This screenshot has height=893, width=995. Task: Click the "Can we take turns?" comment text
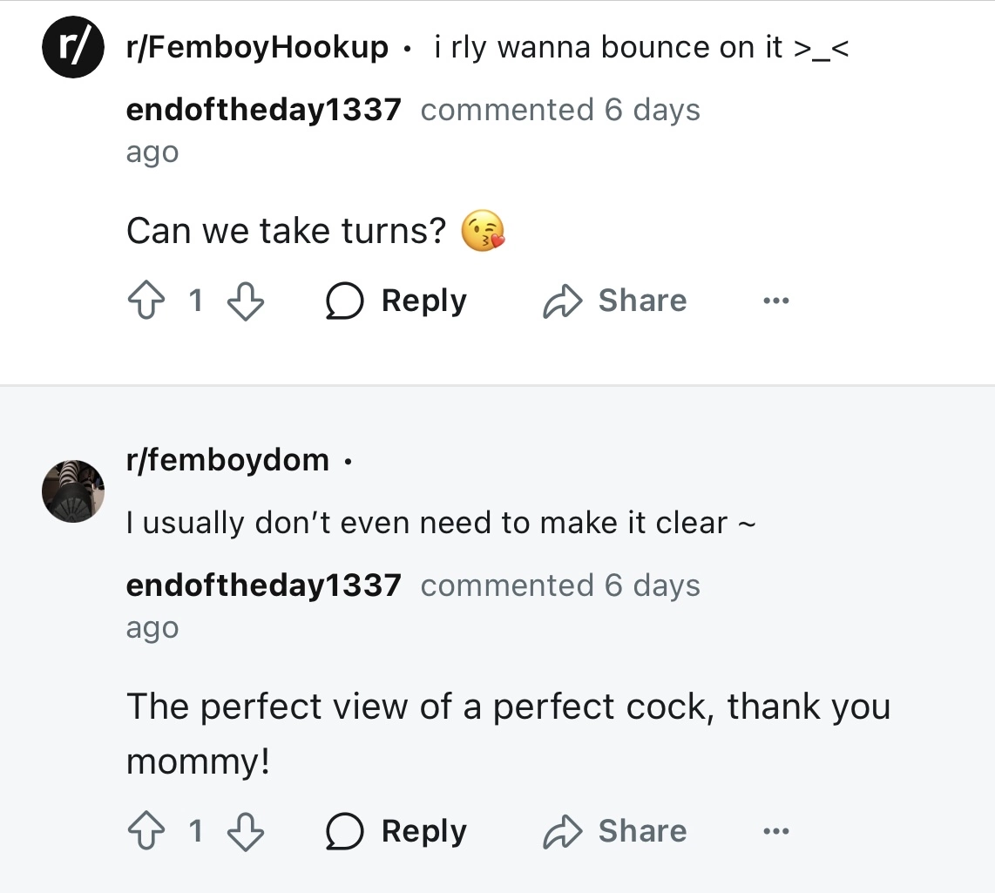pyautogui.click(x=286, y=232)
